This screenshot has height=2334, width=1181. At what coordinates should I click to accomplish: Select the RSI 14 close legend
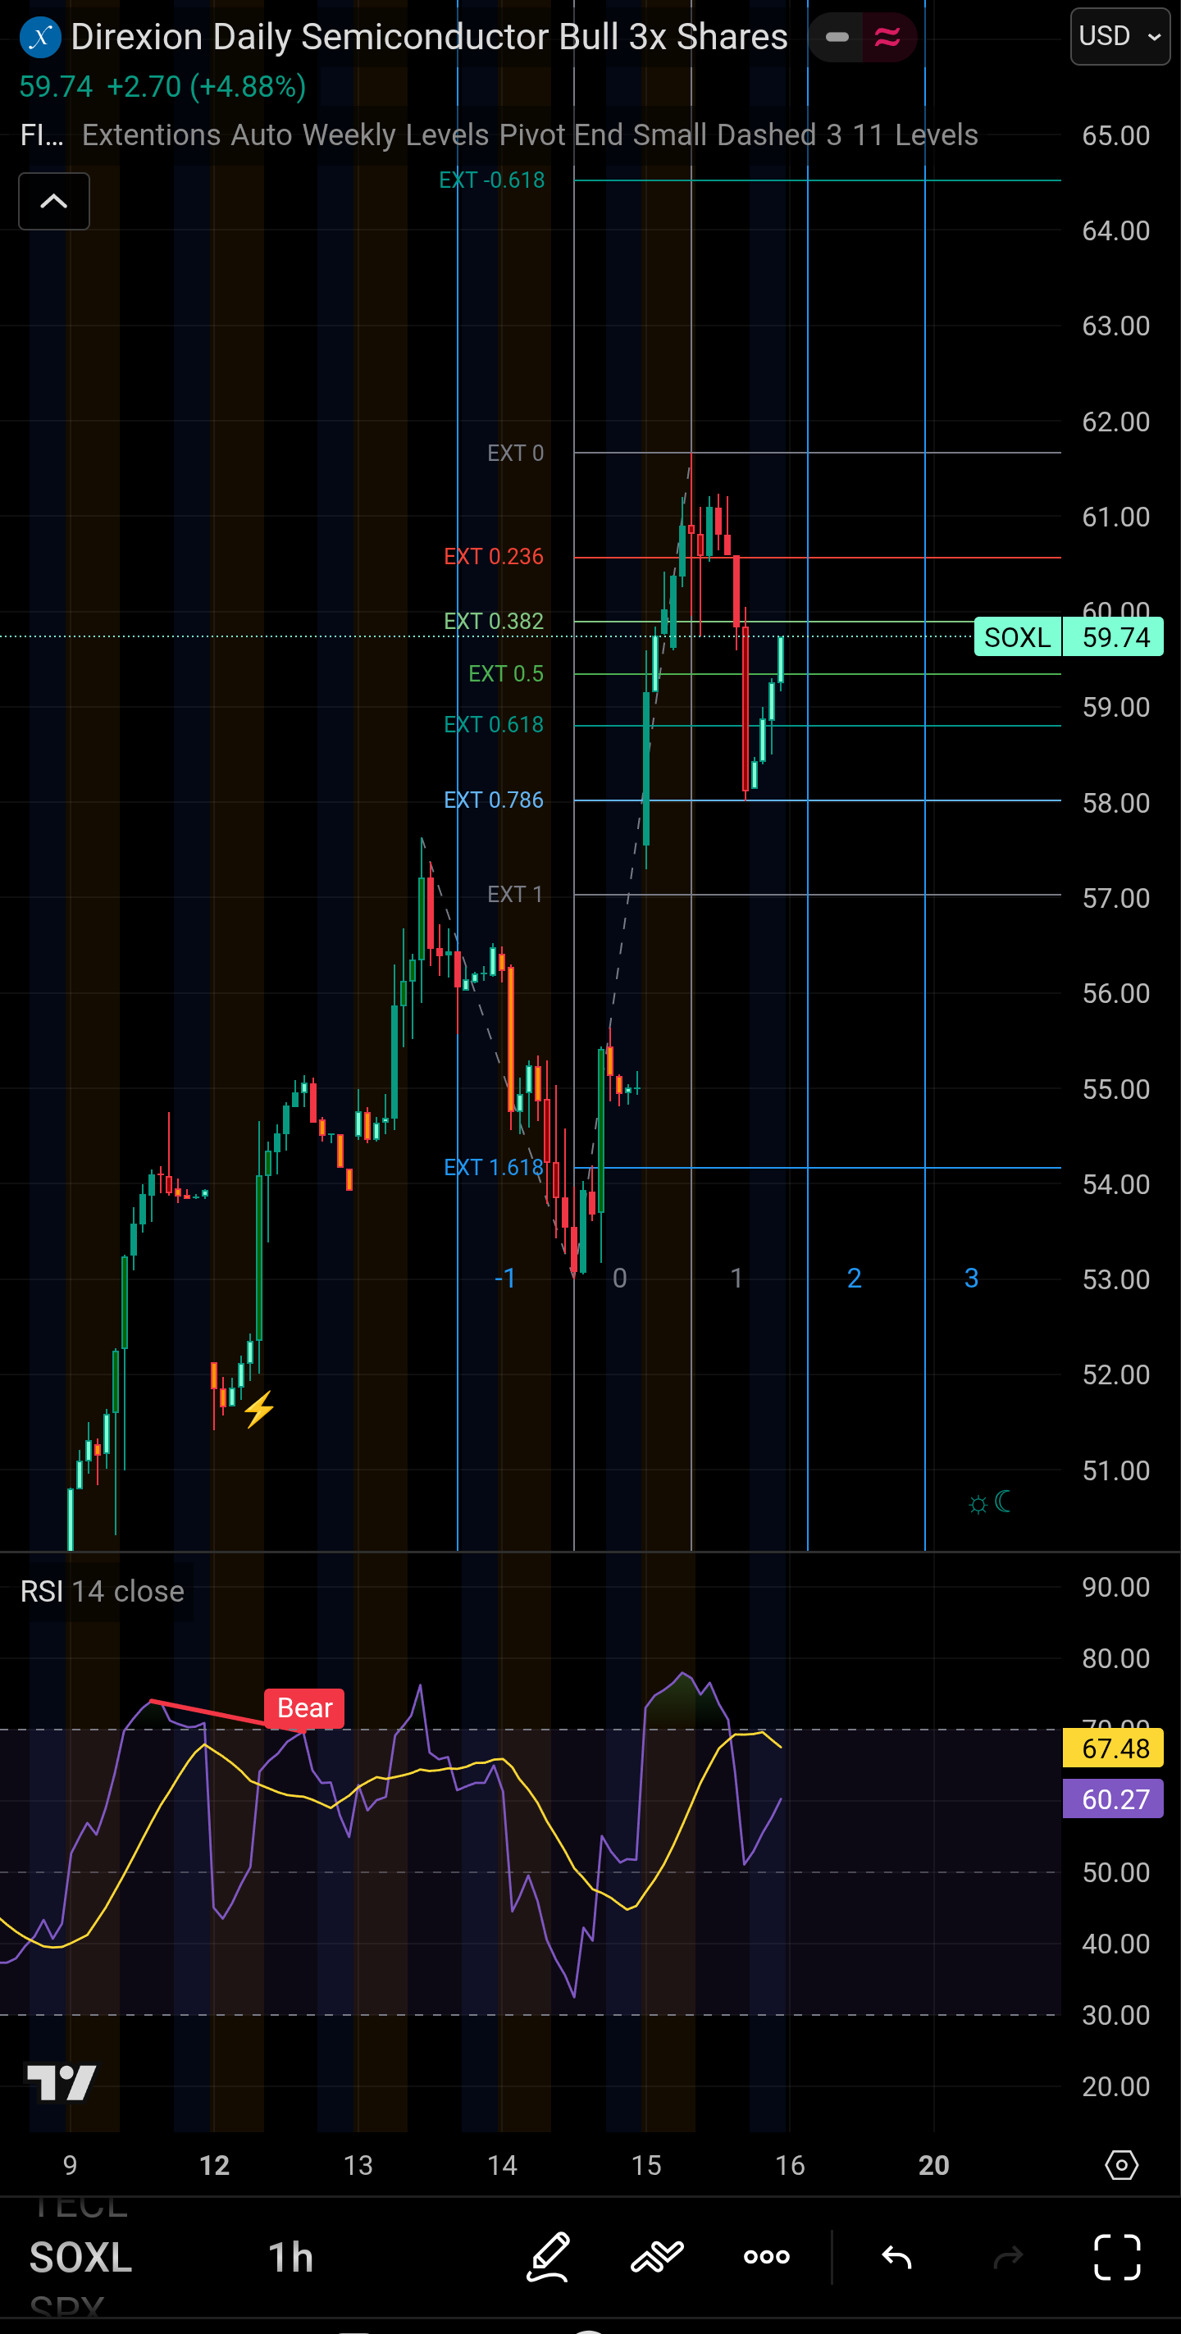(103, 1591)
